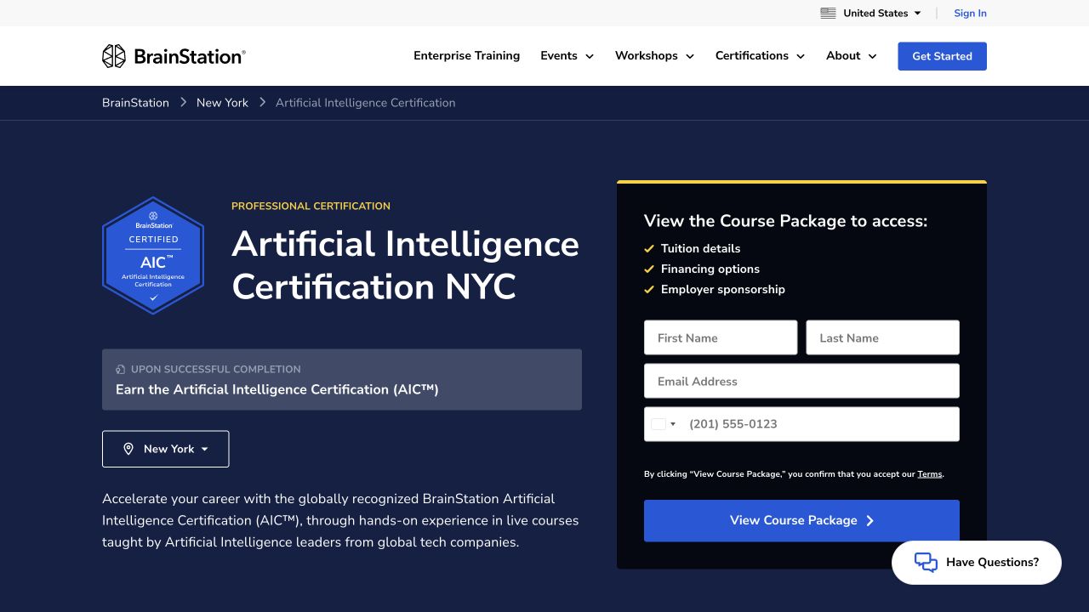Click the Tuition details list item
This screenshot has height=612, width=1089.
coord(700,248)
